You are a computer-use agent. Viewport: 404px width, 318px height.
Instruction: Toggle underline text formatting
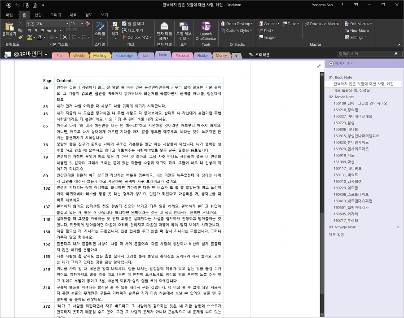(x=42, y=30)
